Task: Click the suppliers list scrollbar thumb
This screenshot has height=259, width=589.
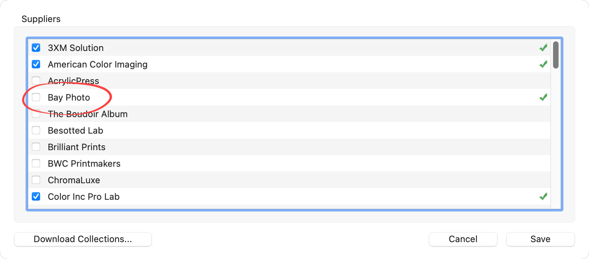Action: 555,55
